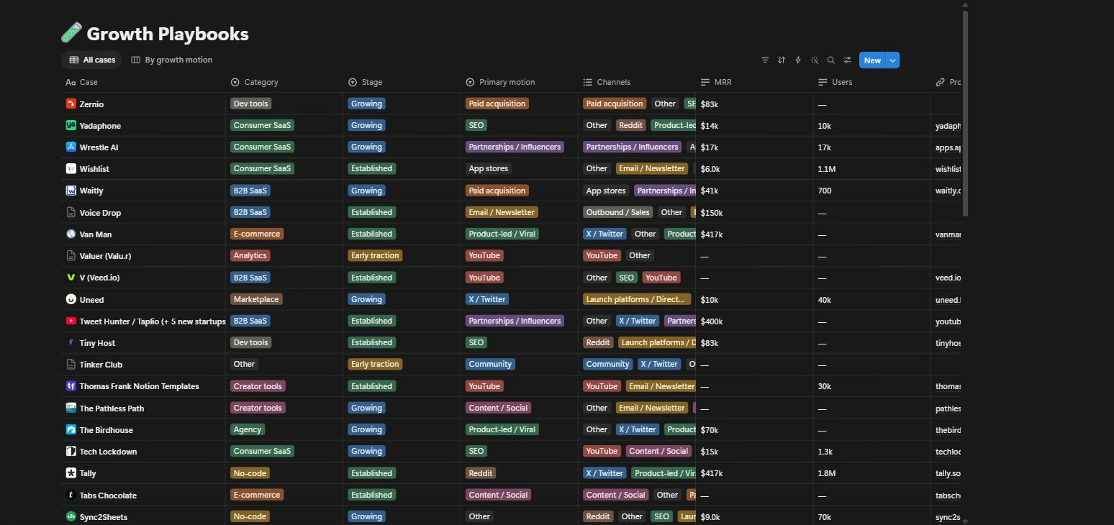Click Voice Drop's $150k MRR cell

point(754,213)
